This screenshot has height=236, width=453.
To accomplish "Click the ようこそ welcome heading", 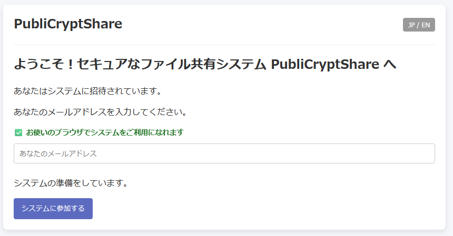I will (x=42, y=65).
